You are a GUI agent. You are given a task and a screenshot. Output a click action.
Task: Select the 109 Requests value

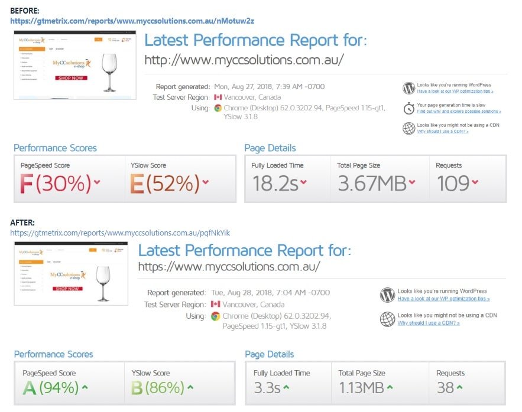(453, 183)
